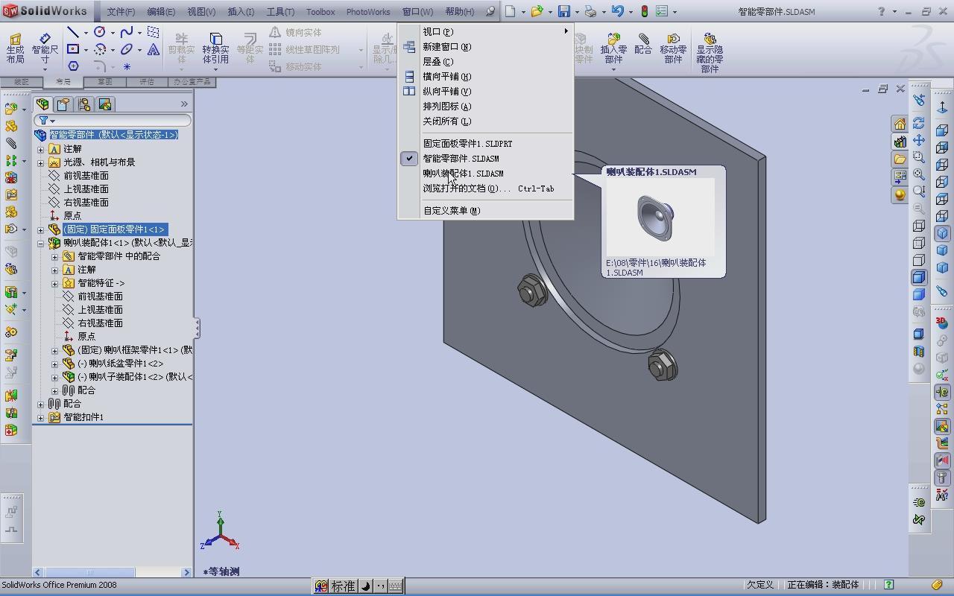954x596 pixels.
Task: Open the 文件(F) menu
Action: 121,12
